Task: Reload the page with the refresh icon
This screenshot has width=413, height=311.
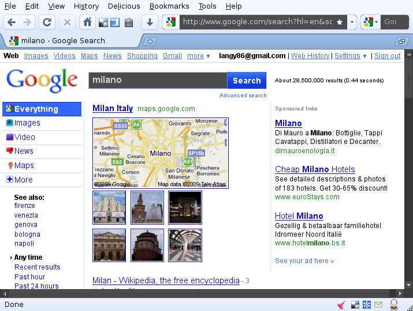Action: (47, 22)
